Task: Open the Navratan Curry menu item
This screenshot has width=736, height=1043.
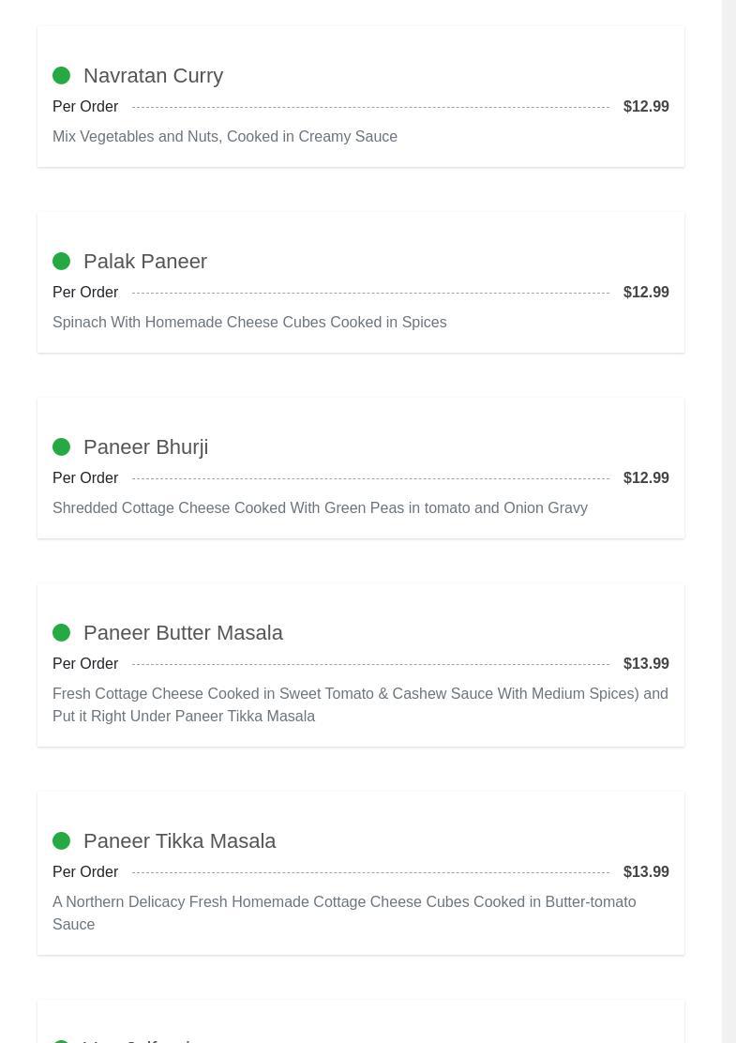Action: 153,76
